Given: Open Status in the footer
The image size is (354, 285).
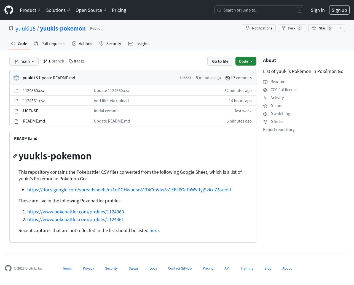Looking at the screenshot, I should [134, 268].
